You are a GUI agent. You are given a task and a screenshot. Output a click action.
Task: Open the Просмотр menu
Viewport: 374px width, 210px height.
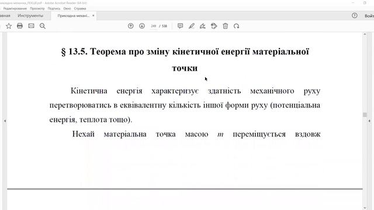tap(37, 8)
